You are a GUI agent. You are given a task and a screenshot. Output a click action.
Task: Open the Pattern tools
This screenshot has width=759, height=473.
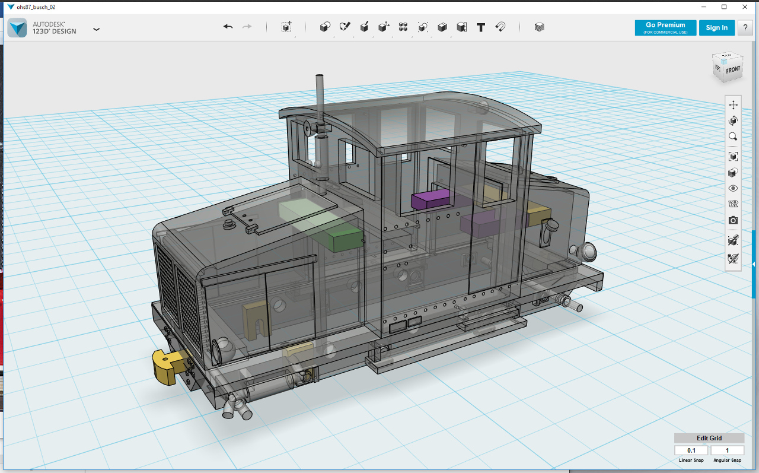click(x=403, y=27)
